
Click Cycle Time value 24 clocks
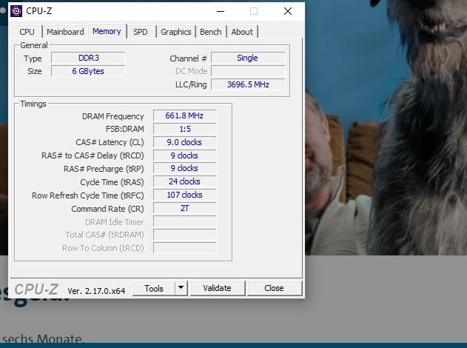(x=185, y=181)
